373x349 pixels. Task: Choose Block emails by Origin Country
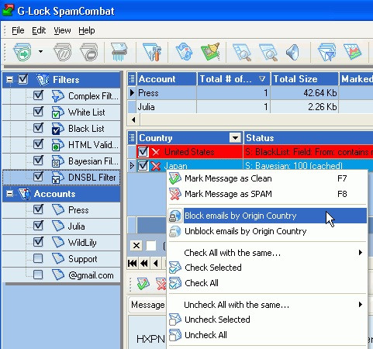[x=268, y=216]
